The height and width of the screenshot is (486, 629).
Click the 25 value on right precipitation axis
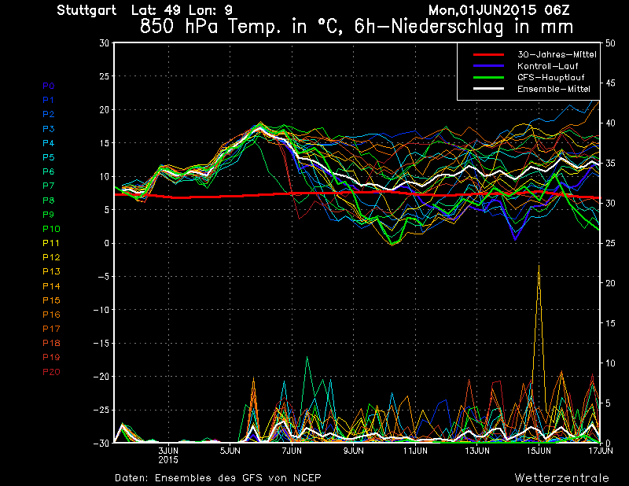610,243
